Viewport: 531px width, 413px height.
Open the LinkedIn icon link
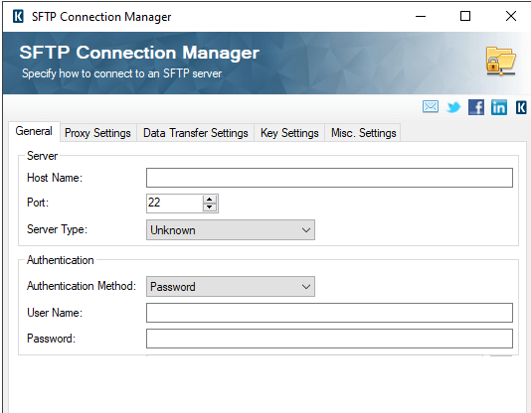click(499, 107)
